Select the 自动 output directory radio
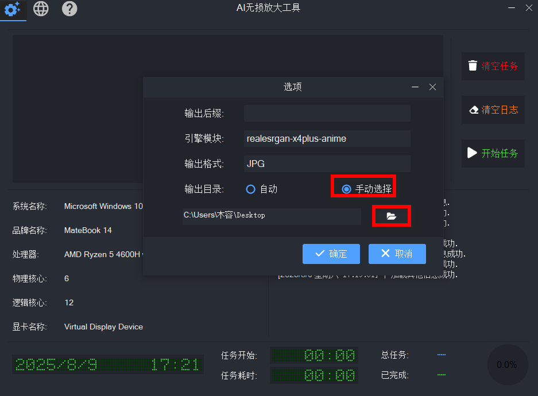Viewport: 538px width, 396px height. coord(261,189)
